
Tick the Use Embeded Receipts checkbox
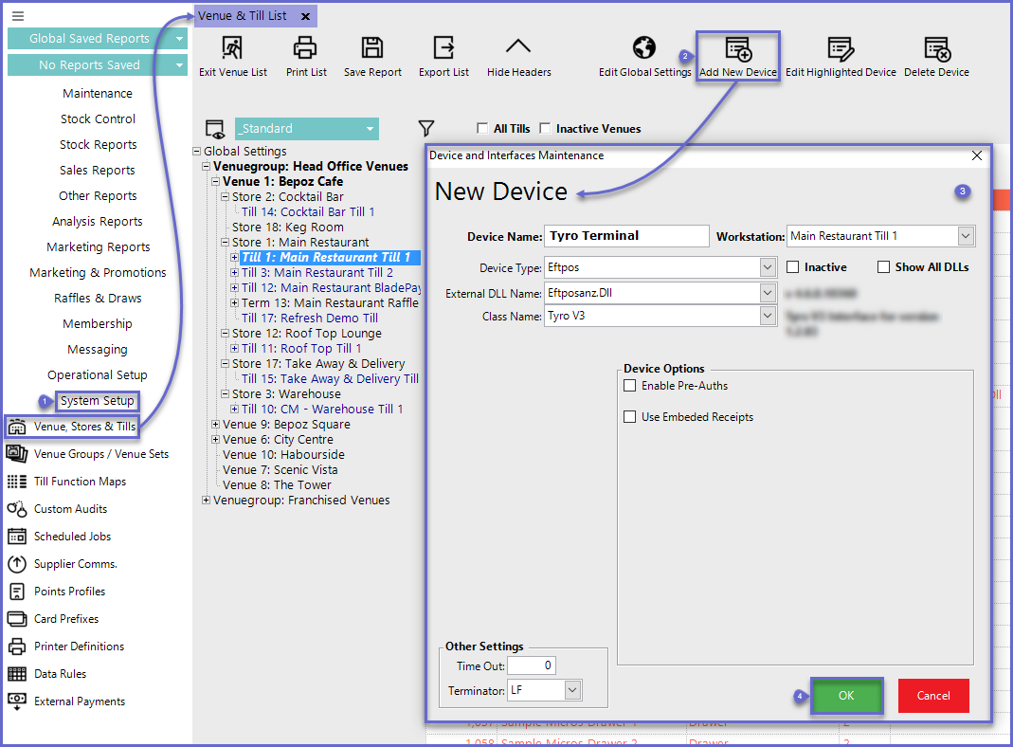(630, 417)
